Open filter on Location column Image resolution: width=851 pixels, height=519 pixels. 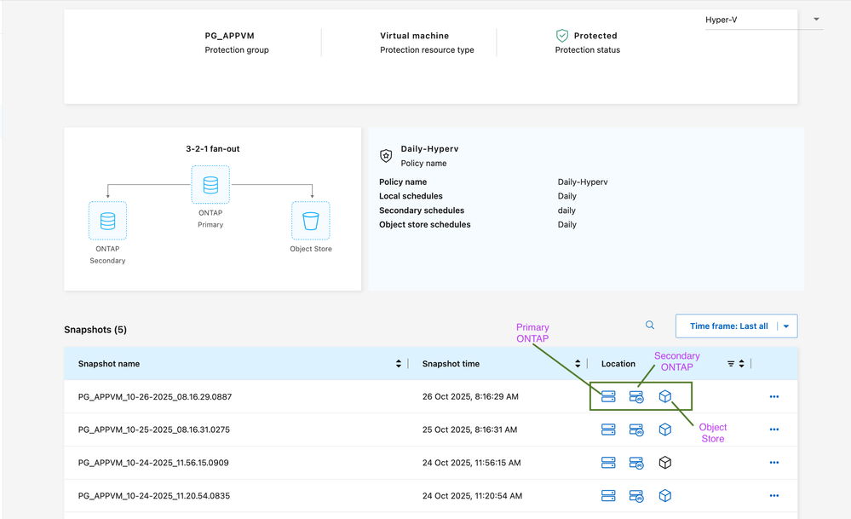point(731,364)
